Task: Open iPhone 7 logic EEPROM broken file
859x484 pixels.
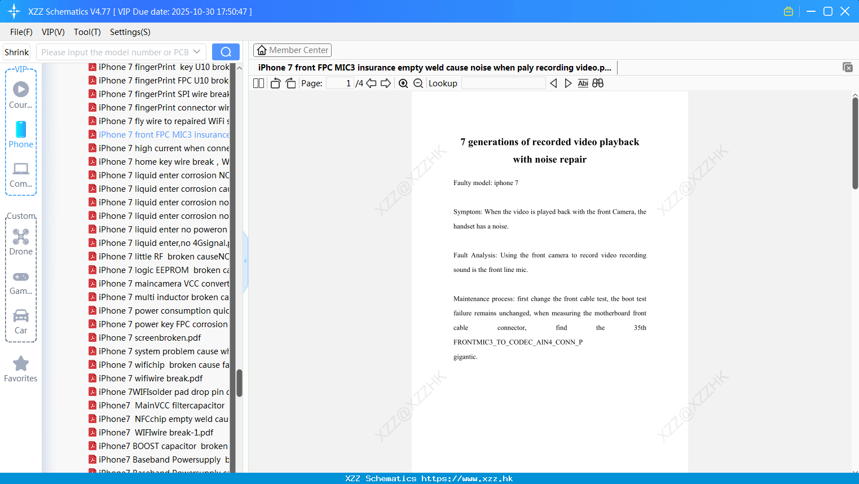Action: click(158, 270)
